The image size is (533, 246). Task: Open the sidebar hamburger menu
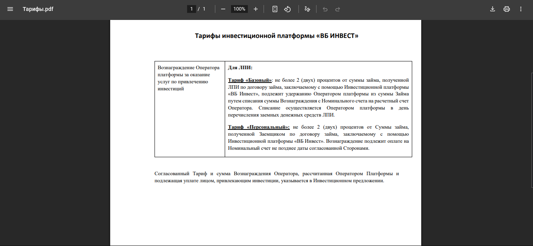click(x=10, y=9)
